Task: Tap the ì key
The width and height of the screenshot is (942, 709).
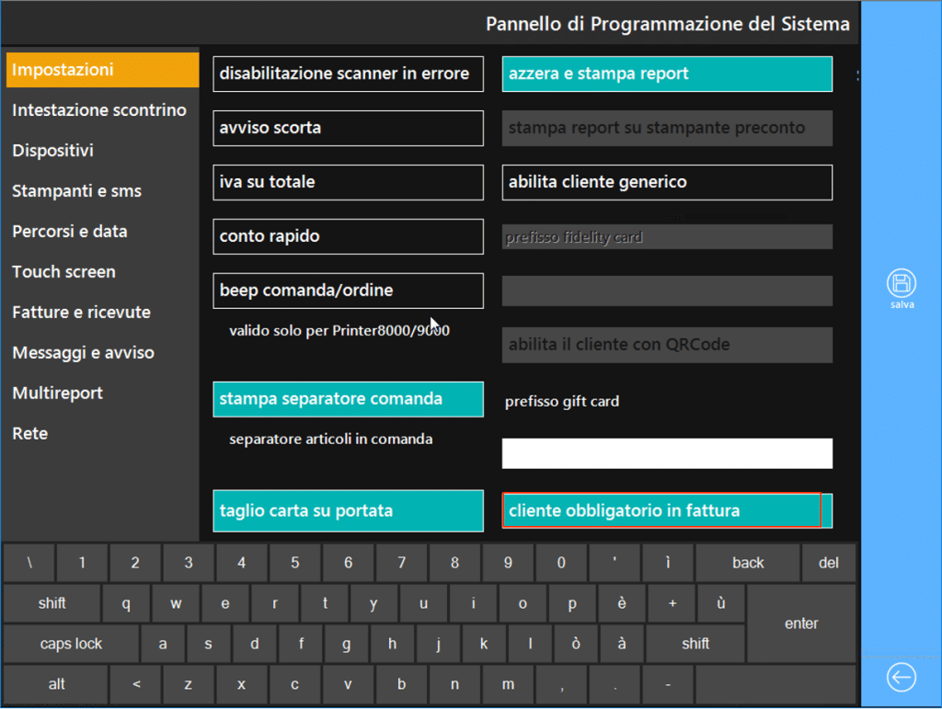Action: [x=668, y=563]
